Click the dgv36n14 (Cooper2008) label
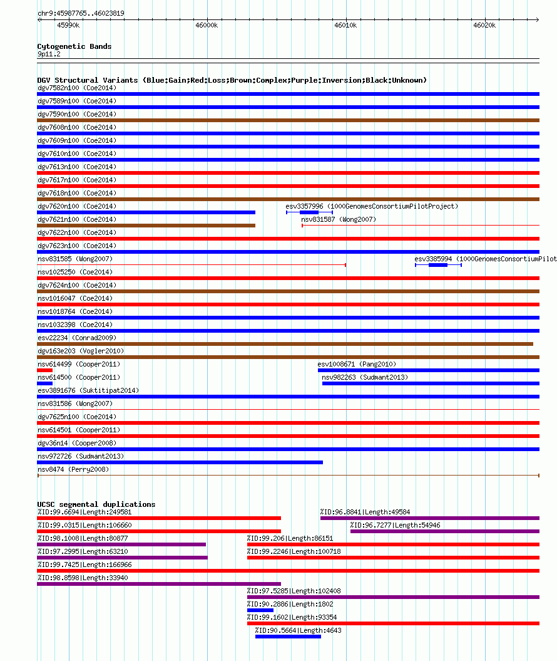This screenshot has width=557, height=661. coord(77,443)
